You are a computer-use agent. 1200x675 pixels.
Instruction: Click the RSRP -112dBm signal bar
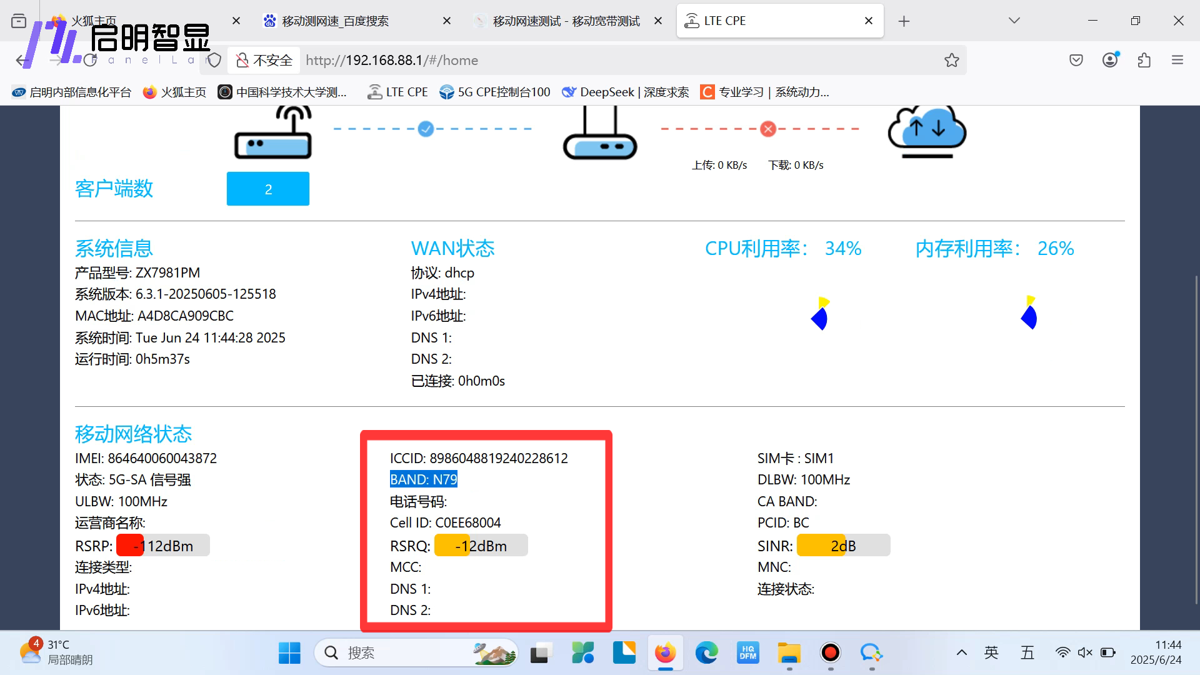(x=162, y=546)
